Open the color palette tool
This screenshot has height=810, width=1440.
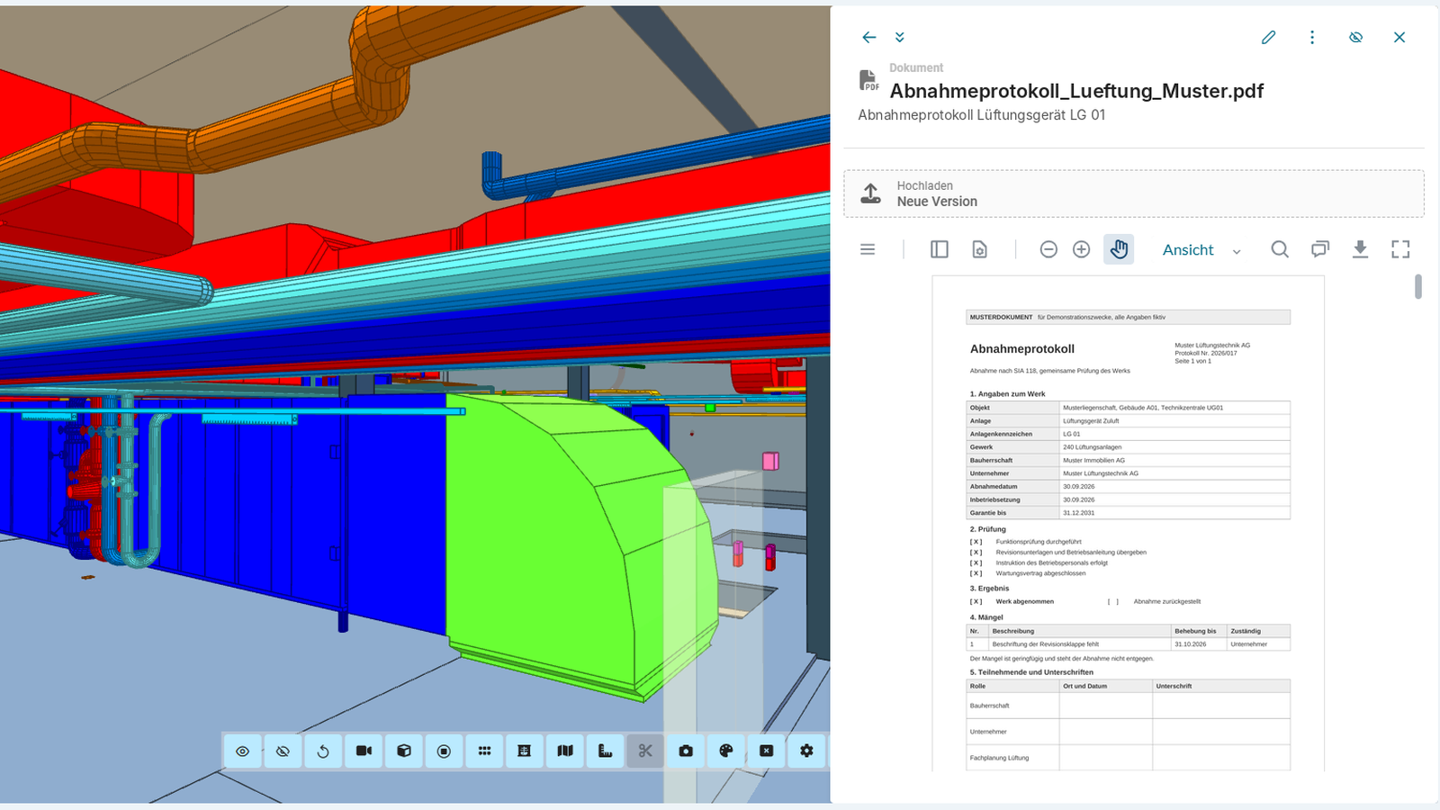[726, 751]
